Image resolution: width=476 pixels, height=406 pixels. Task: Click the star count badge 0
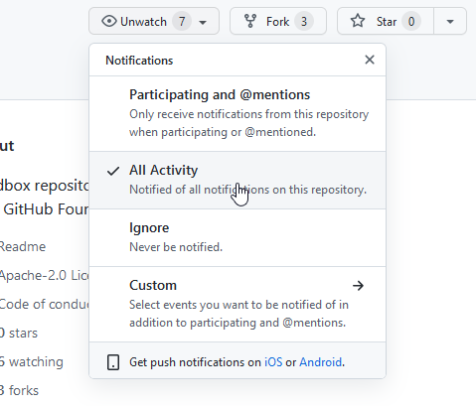(411, 22)
